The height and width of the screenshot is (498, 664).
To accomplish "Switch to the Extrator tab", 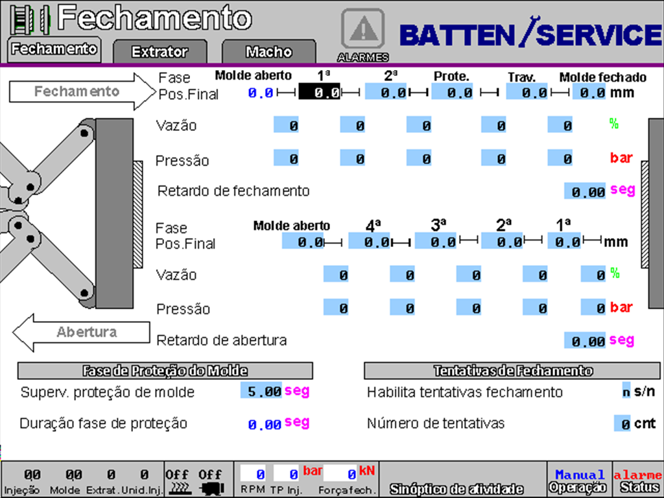I will point(160,52).
